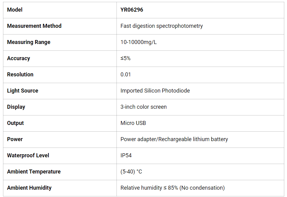Screen dimensions: 287x197
Task: Select the 10-10000mg/L value
Action: pyautogui.click(x=138, y=42)
